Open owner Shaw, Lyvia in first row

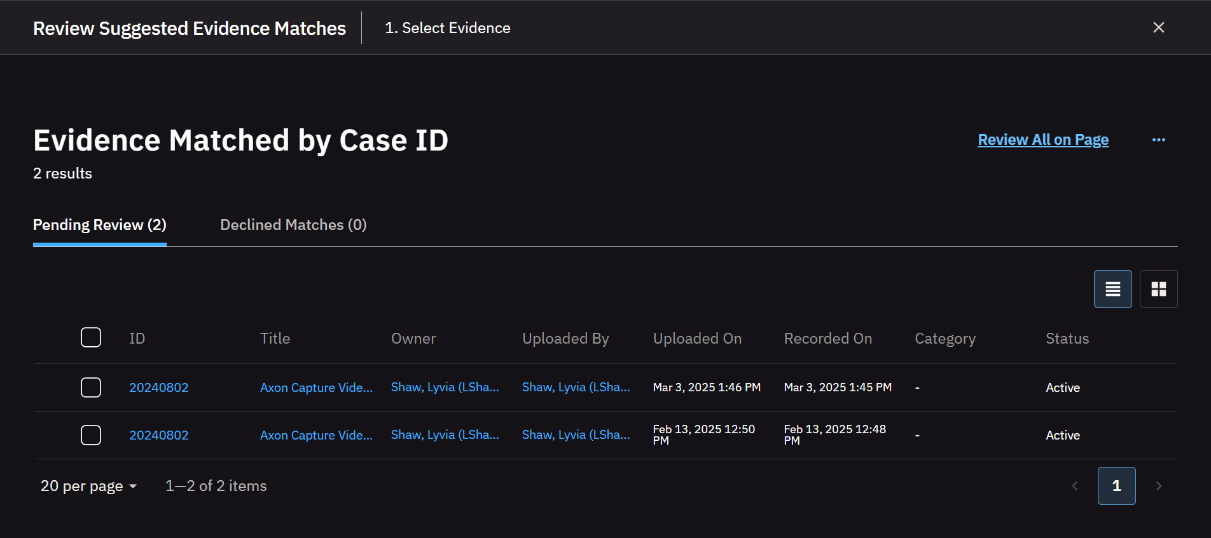pyautogui.click(x=445, y=387)
